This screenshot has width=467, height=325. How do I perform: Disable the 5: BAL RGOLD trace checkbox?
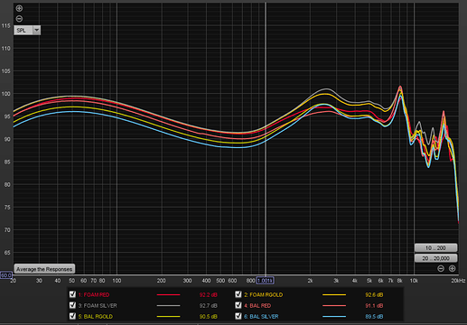72,316
